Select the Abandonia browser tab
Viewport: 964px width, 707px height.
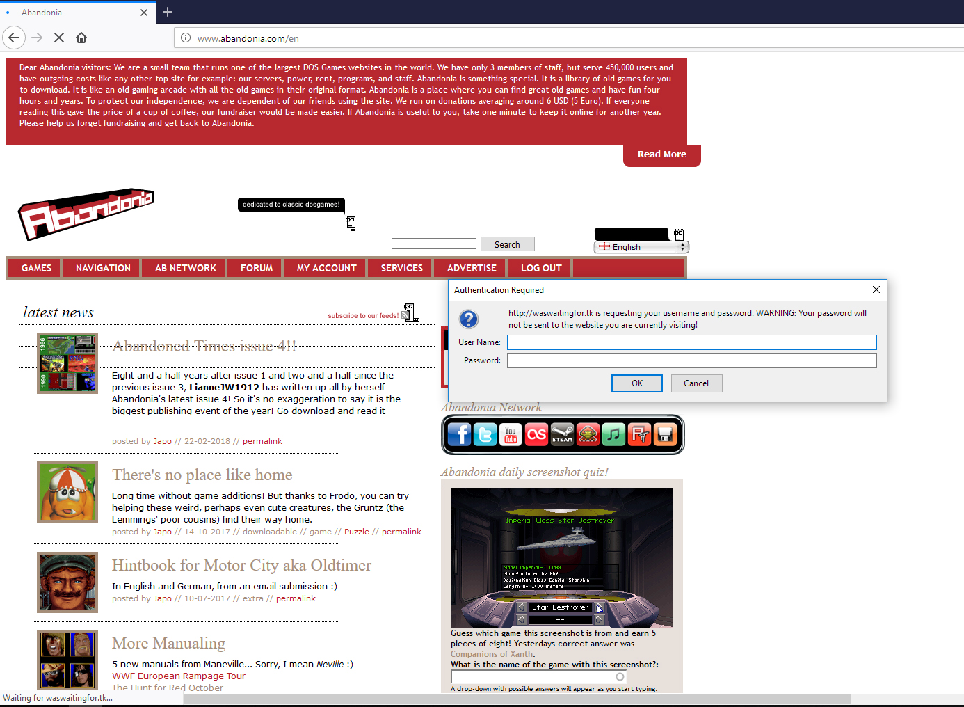(77, 13)
